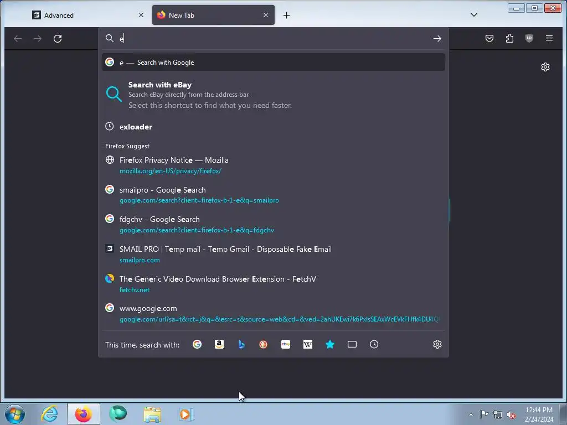Image resolution: width=567 pixels, height=425 pixels.
Task: Open the Edge-like green browser taskbar icon
Action: click(118, 414)
